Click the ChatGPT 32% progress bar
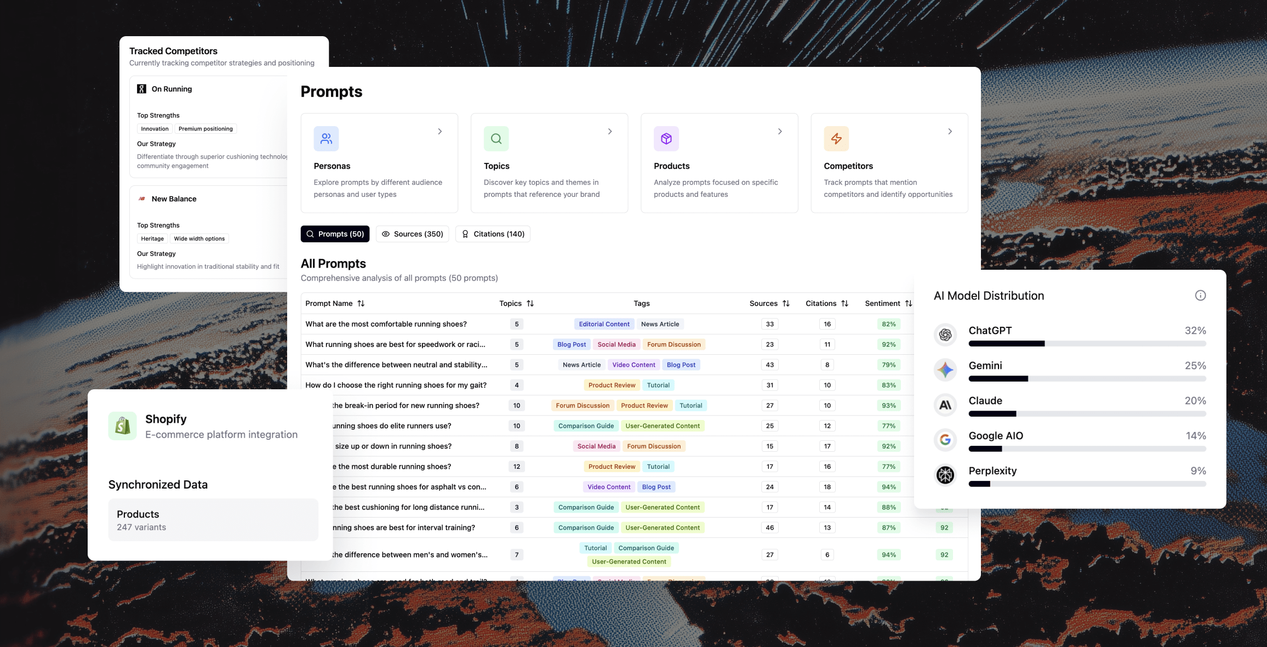Image resolution: width=1267 pixels, height=647 pixels. point(1087,344)
